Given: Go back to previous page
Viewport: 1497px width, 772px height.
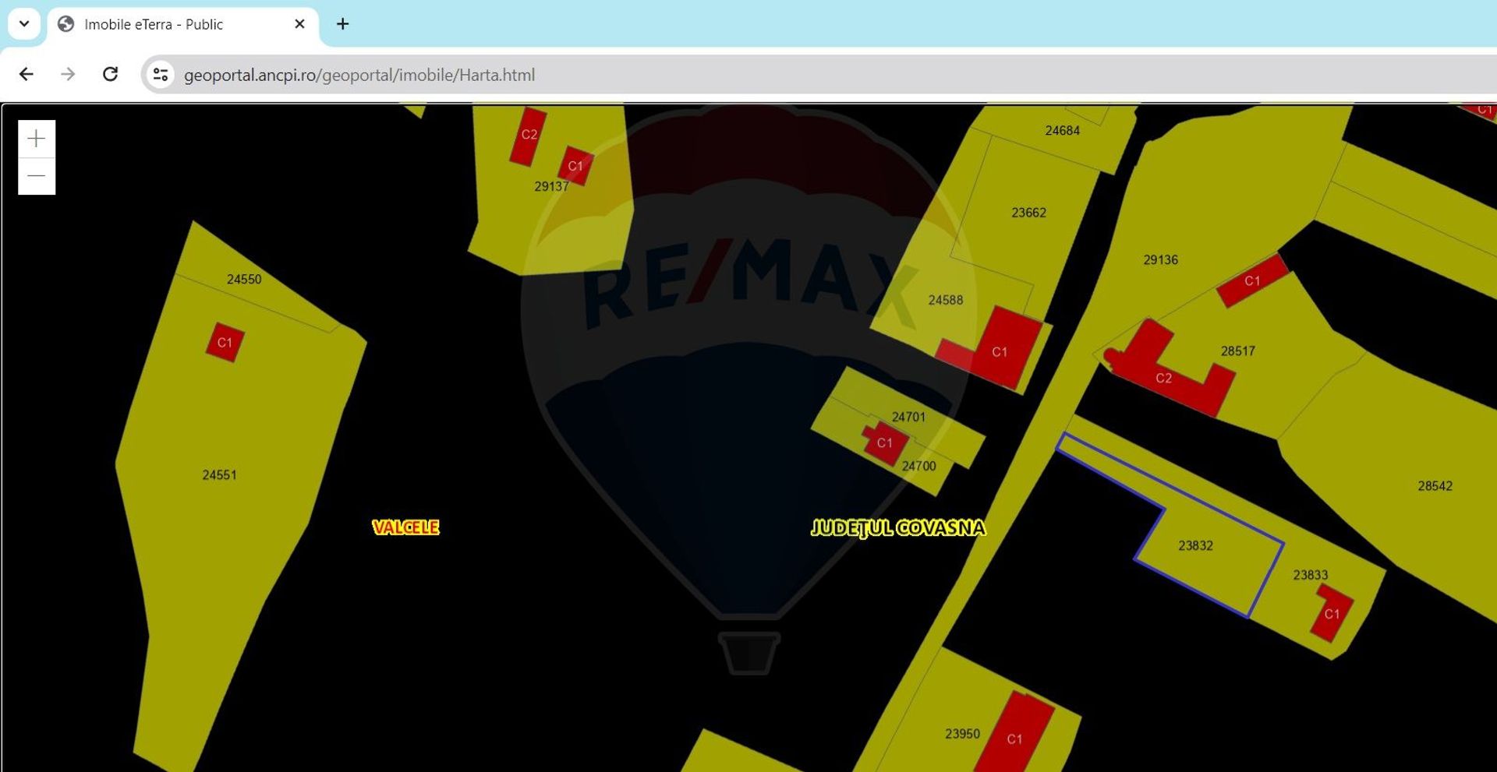Looking at the screenshot, I should [x=27, y=74].
